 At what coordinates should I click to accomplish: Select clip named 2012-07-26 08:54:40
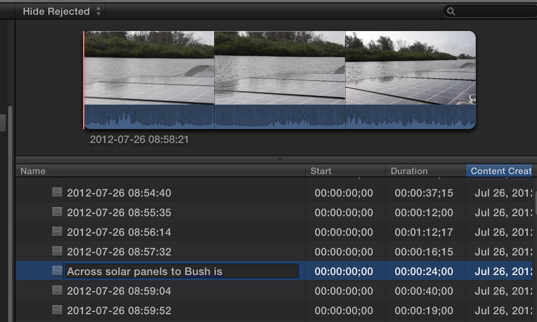coord(119,193)
